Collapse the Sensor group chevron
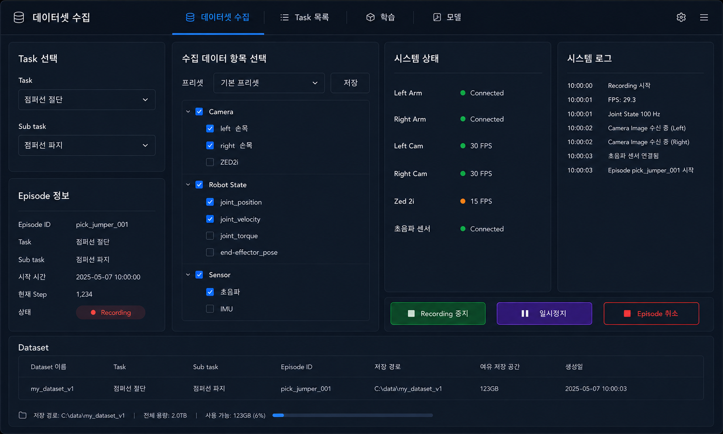Screen dimensions: 723x434 point(188,275)
